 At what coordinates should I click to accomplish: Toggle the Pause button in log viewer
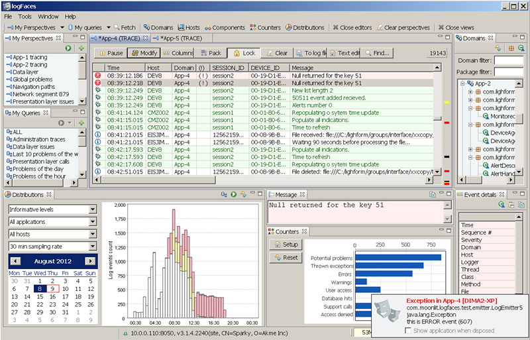(110, 53)
